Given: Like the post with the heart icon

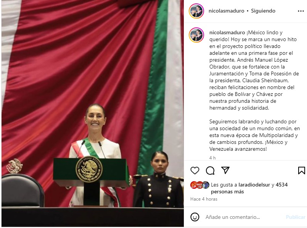Looking at the screenshot, I should point(195,171).
